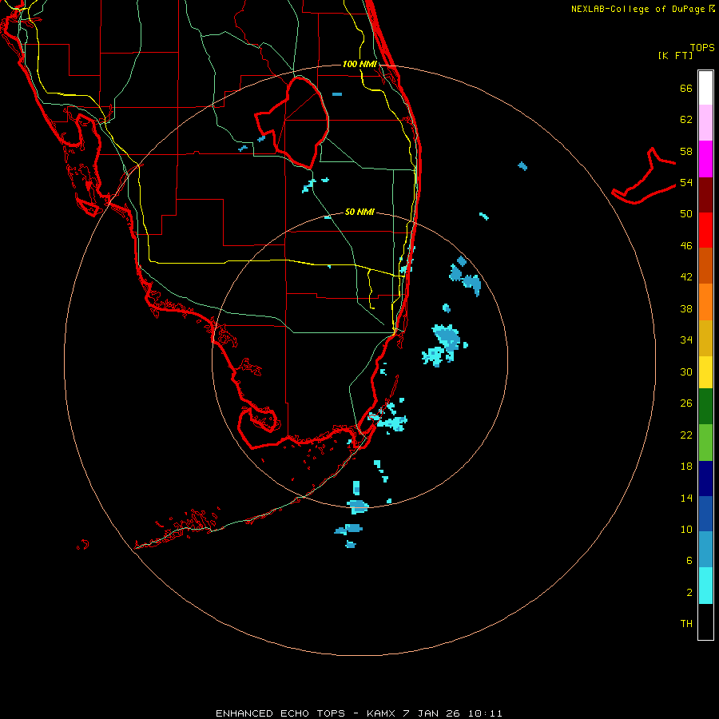Select the navy 22 kft legend swatch
The image size is (719, 719).
705,479
